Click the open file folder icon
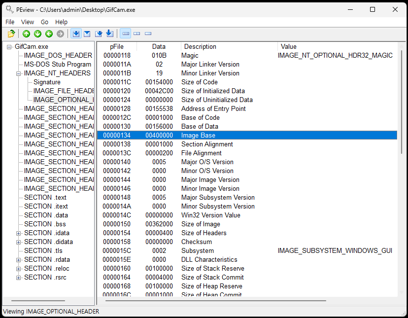Image resolution: width=408 pixels, height=318 pixels. [11, 34]
